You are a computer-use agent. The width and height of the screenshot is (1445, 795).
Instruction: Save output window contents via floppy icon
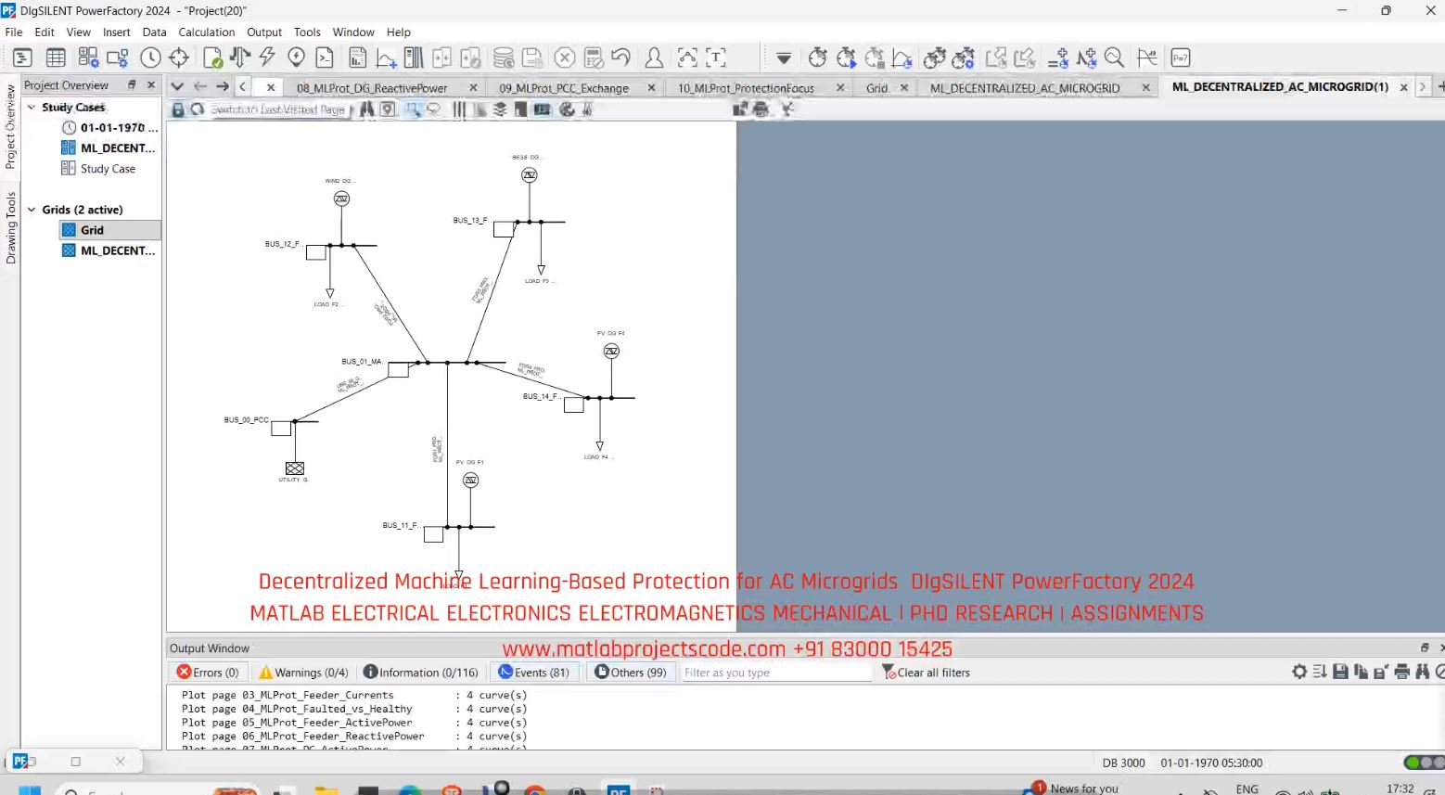1340,672
